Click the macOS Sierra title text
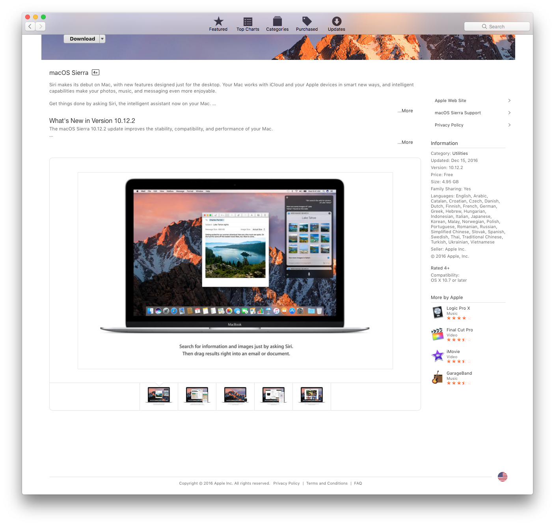Screen dimensions: 555x526 point(69,73)
